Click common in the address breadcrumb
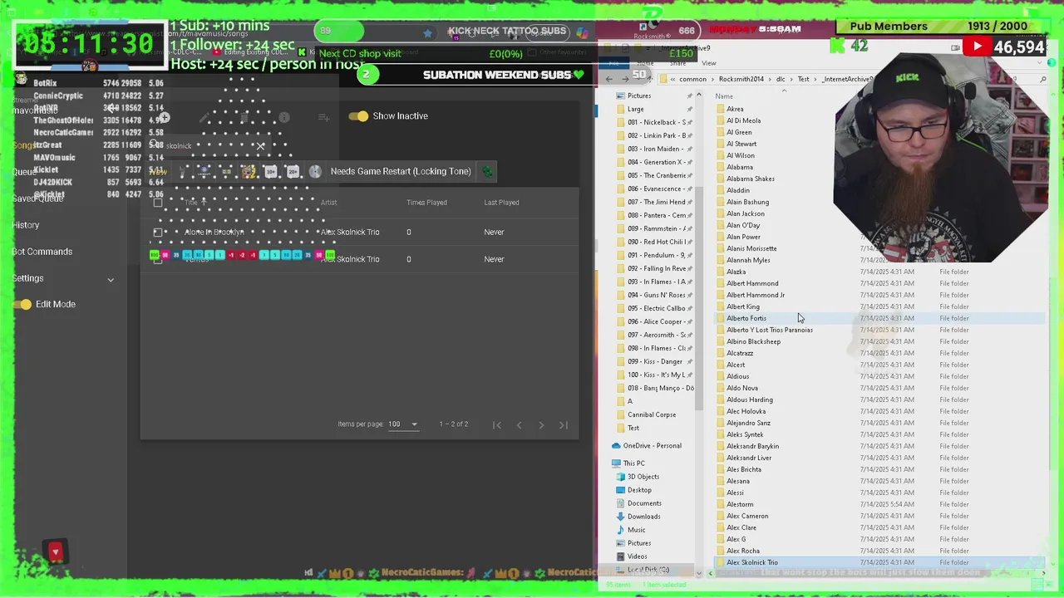The width and height of the screenshot is (1064, 598). 692,79
